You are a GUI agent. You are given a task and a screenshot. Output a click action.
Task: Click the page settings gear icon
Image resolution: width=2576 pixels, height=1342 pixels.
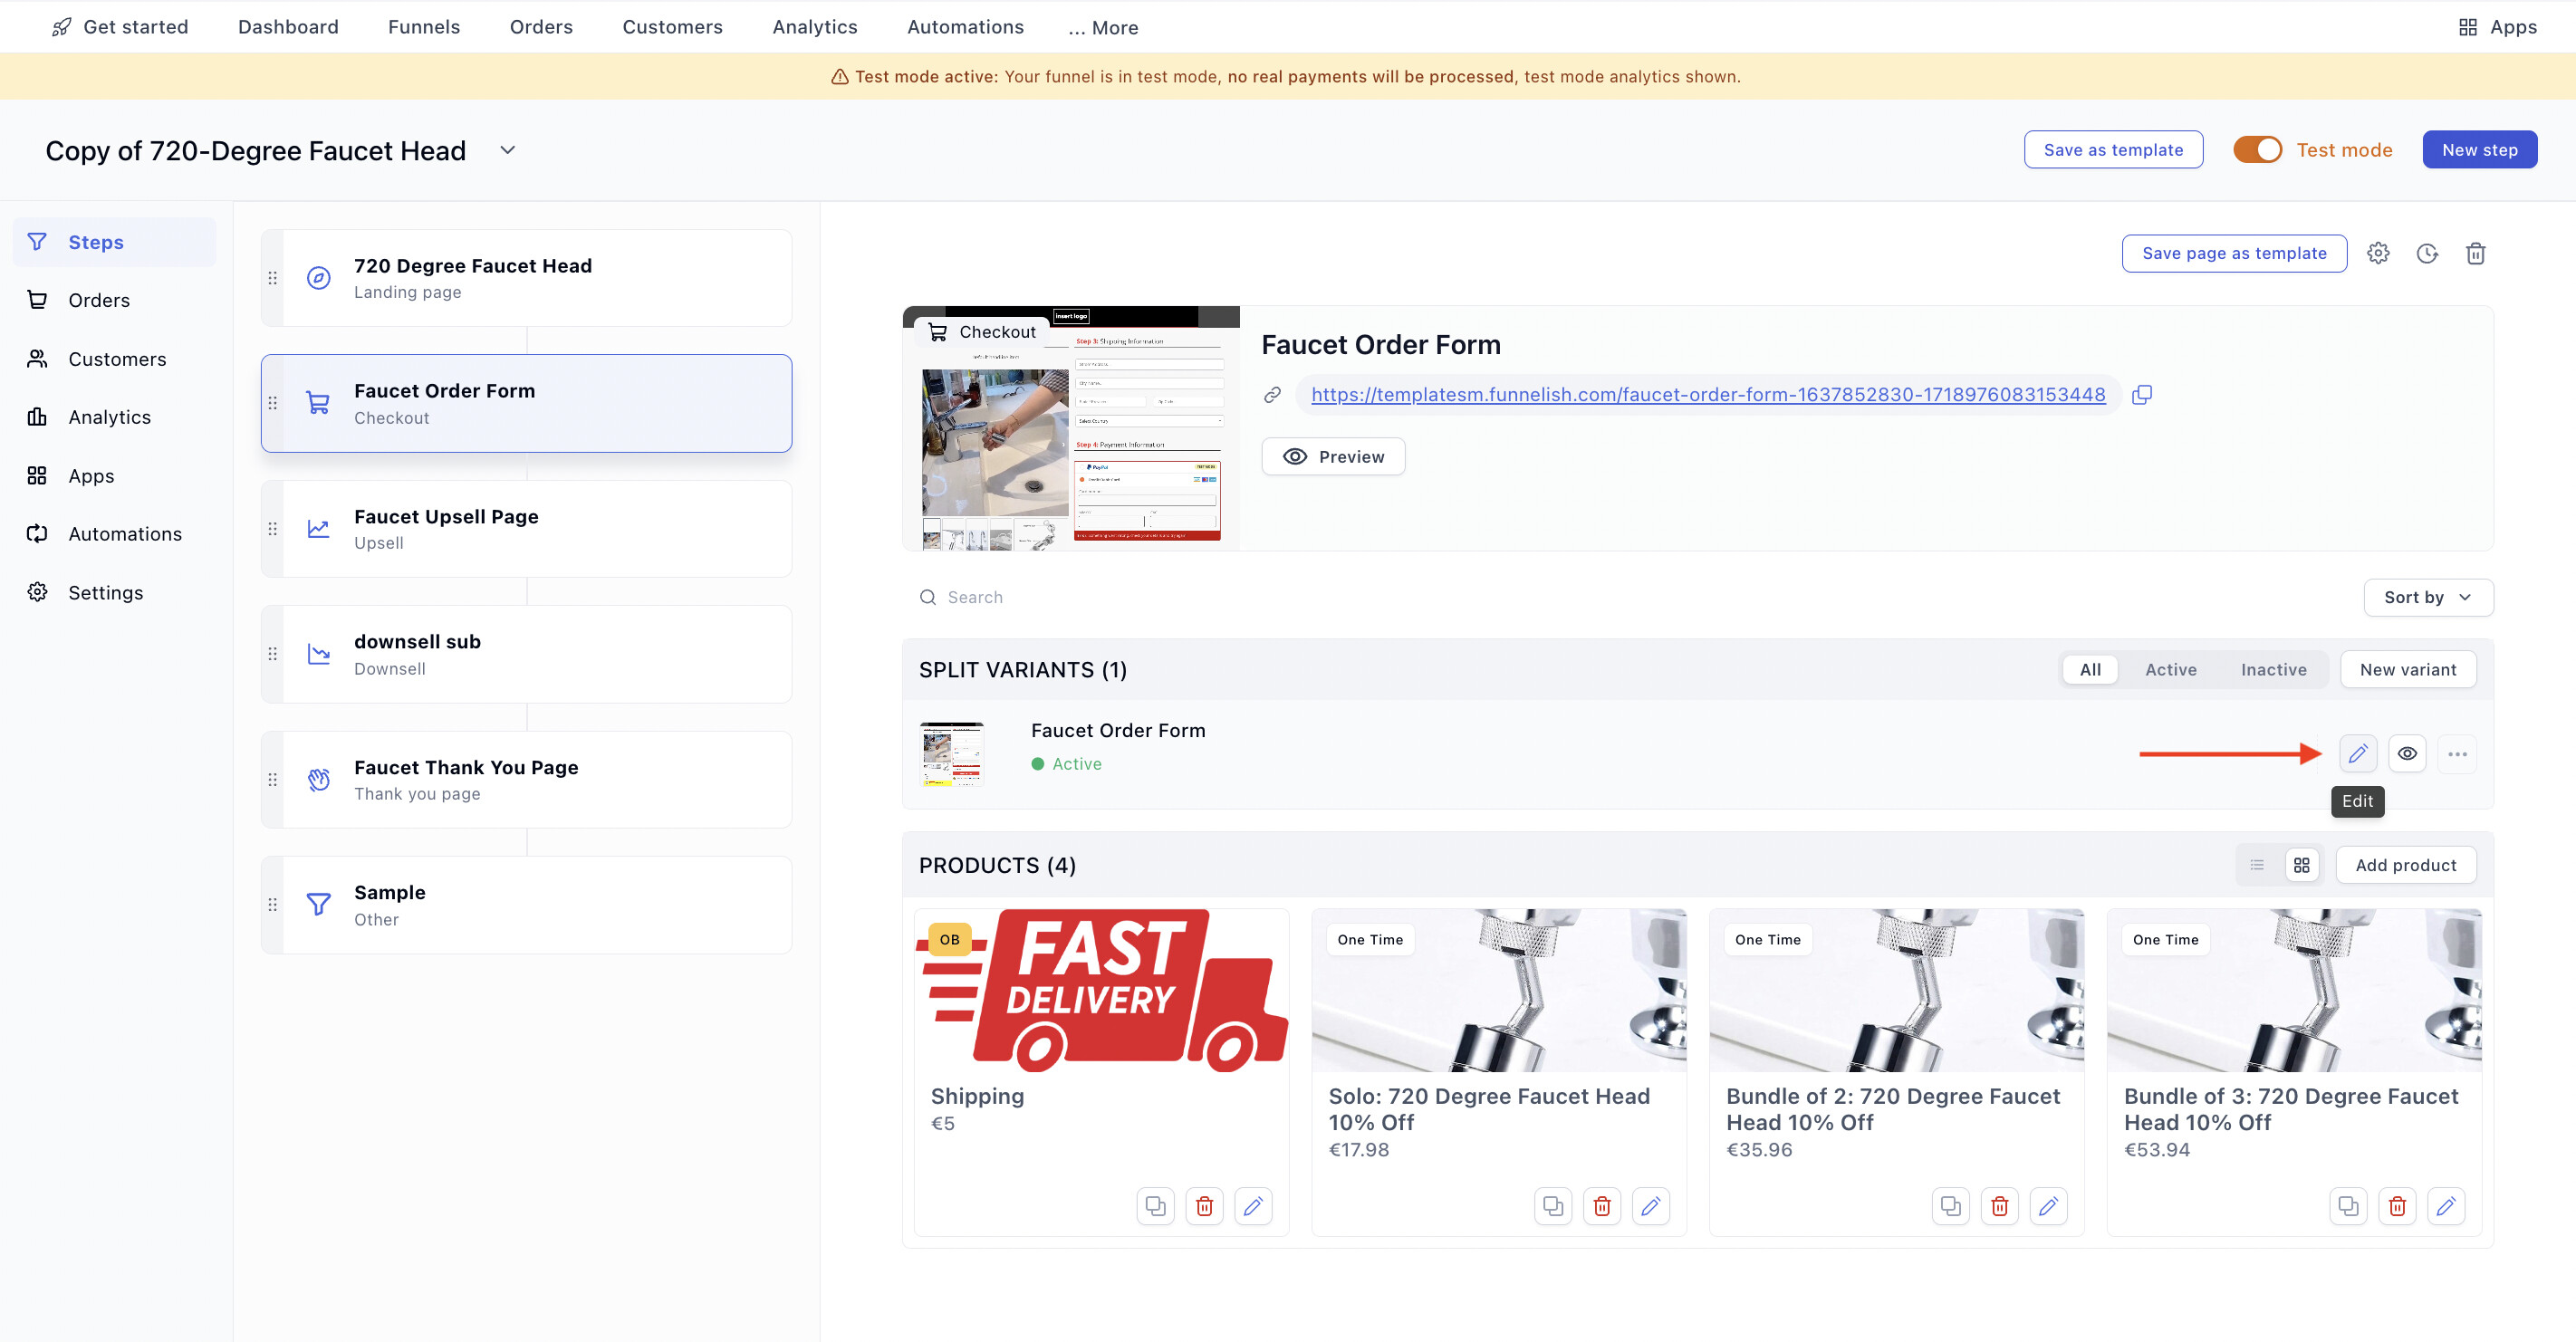(2378, 253)
